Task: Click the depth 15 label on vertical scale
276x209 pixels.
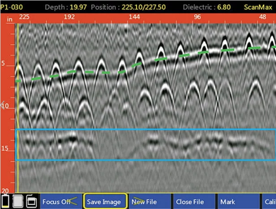Action: [5, 149]
